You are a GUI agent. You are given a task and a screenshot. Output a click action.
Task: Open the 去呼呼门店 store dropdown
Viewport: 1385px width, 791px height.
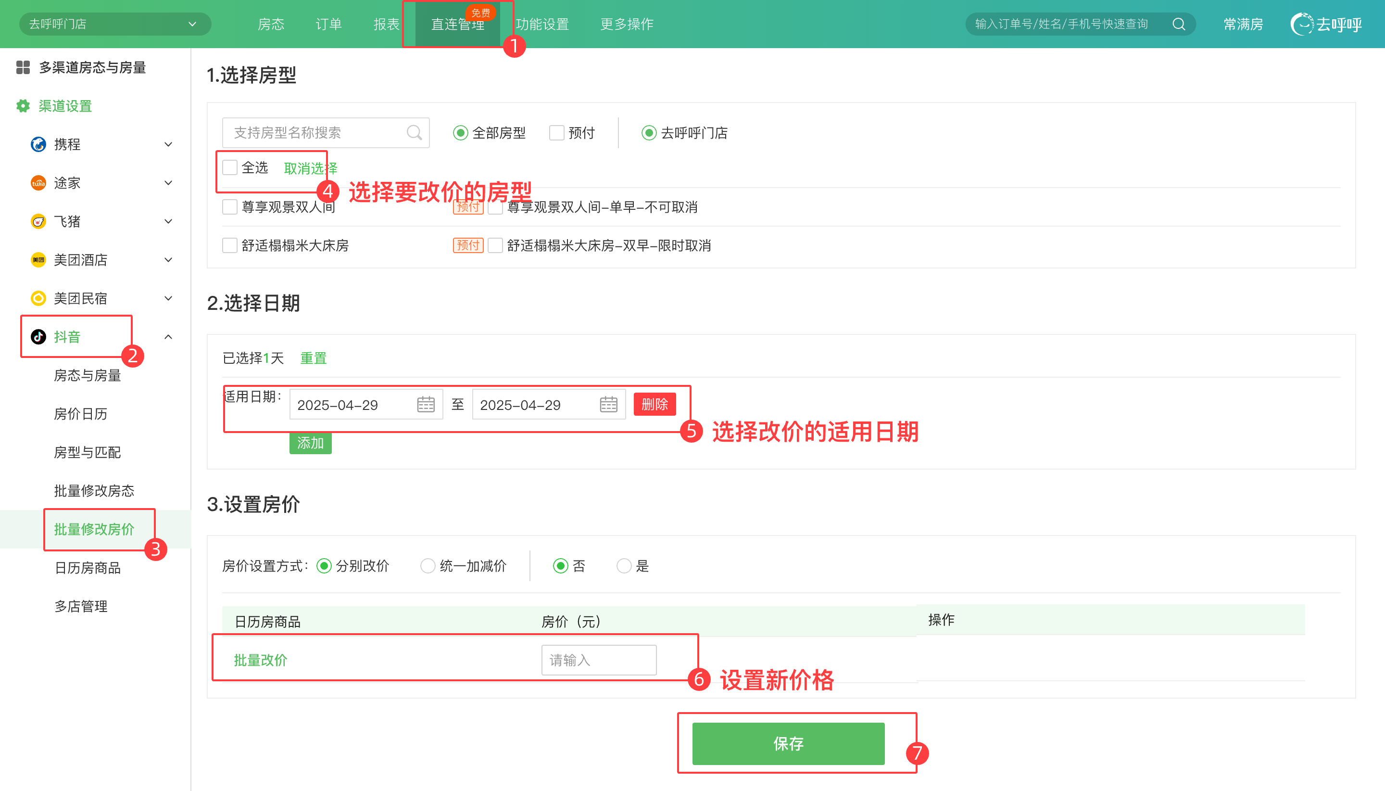114,24
